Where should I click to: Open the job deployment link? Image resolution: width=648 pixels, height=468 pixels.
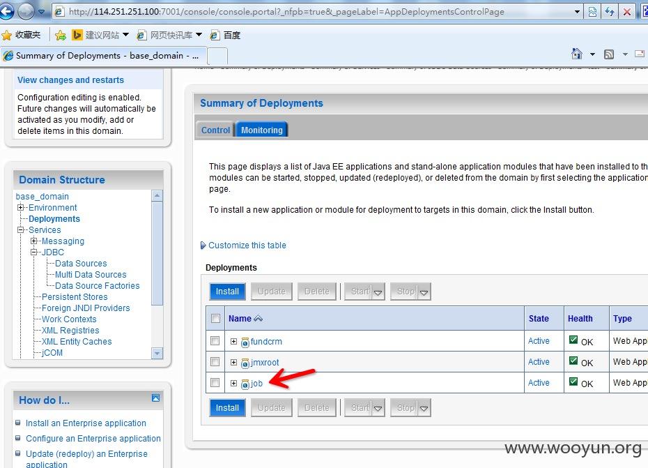(256, 383)
